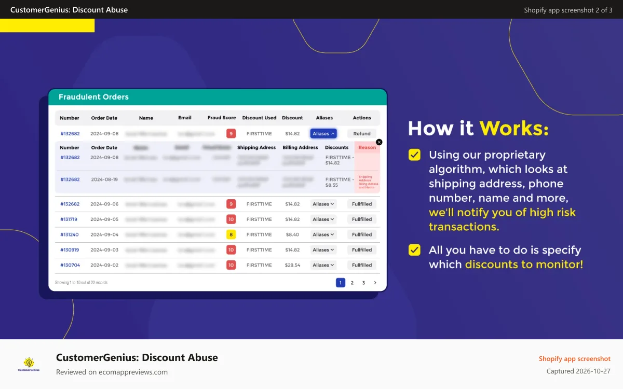Click the fraud score 10 badge for order #130919
The height and width of the screenshot is (389, 623).
tap(231, 250)
